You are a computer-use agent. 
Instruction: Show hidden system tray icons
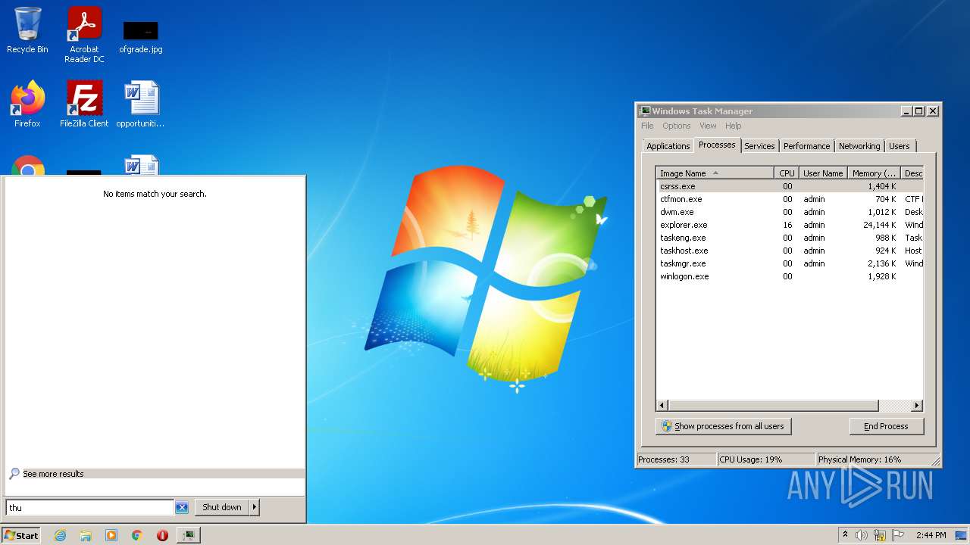pyautogui.click(x=845, y=535)
